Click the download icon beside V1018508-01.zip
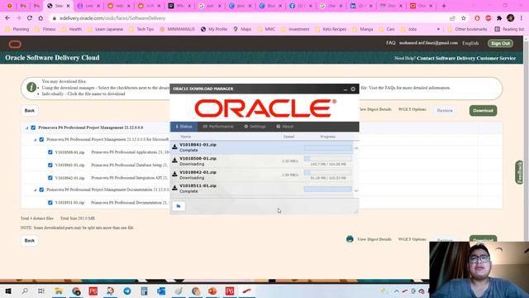 [x=174, y=161]
